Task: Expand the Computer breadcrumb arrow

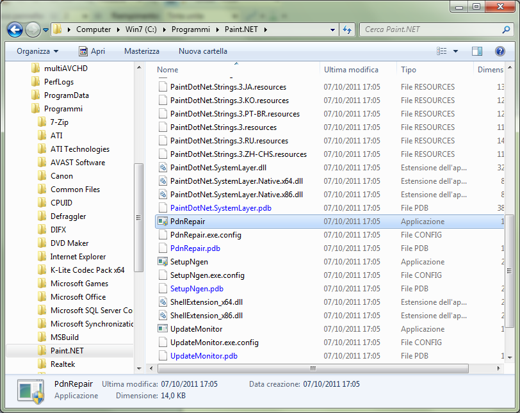Action: pyautogui.click(x=118, y=29)
